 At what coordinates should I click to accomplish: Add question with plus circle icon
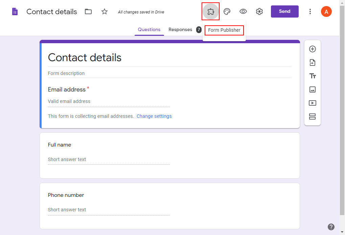(x=313, y=49)
